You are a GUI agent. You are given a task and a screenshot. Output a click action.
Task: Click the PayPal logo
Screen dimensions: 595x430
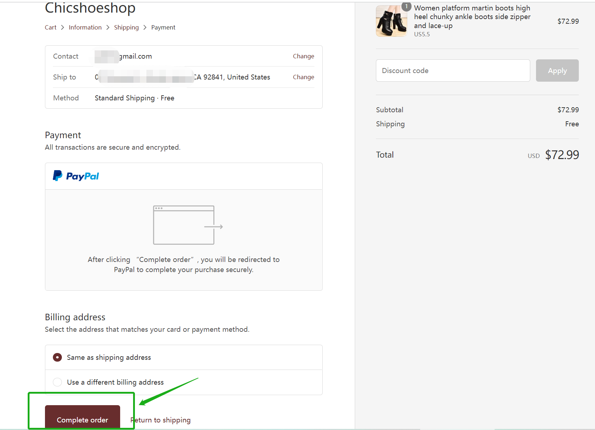click(x=76, y=176)
